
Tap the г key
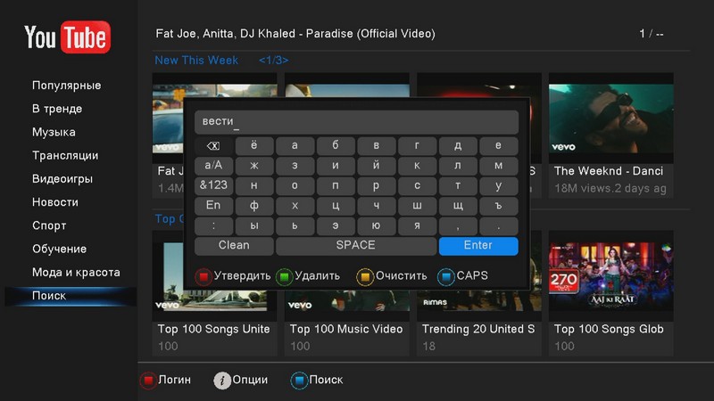coord(417,146)
